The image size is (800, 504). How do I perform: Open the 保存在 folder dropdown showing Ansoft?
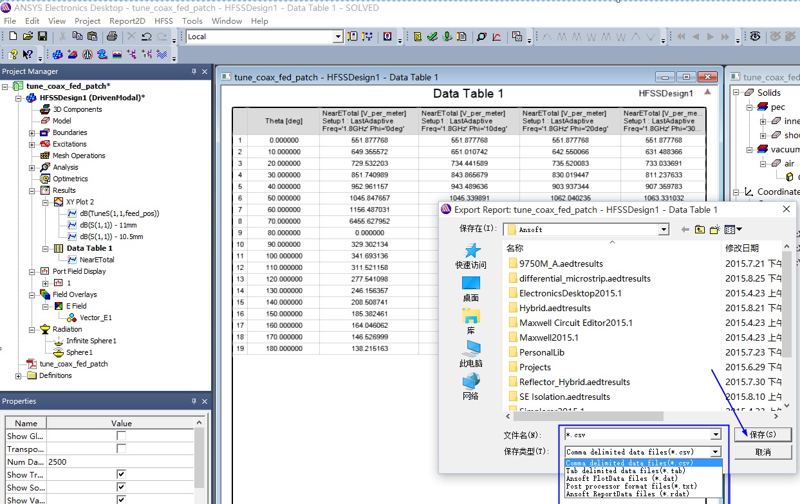pyautogui.click(x=664, y=230)
